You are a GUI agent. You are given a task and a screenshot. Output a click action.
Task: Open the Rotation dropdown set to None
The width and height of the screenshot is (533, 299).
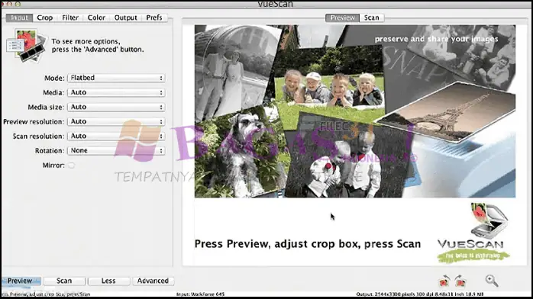tap(116, 151)
